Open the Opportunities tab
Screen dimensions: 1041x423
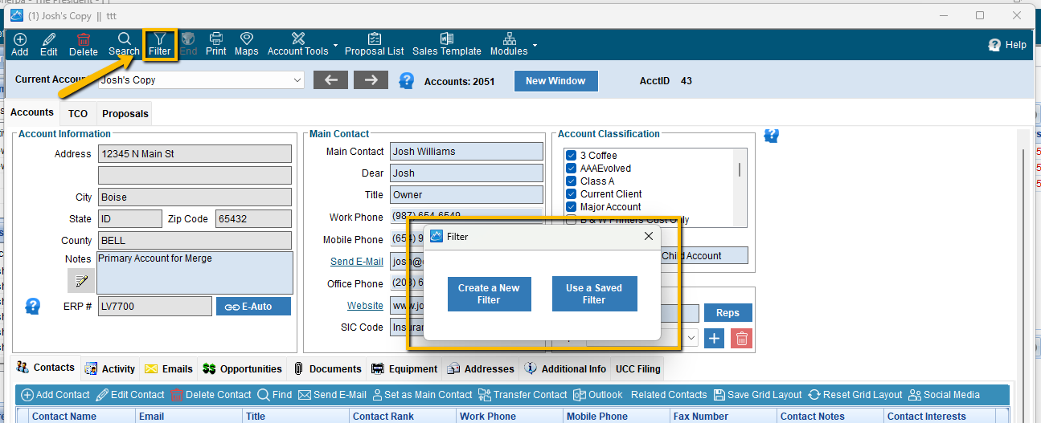click(242, 369)
